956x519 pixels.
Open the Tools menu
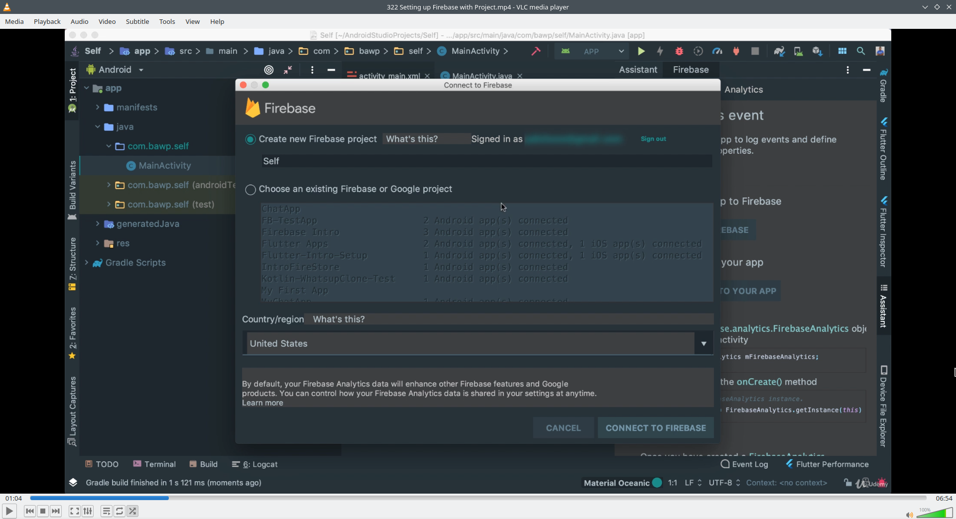tap(167, 21)
